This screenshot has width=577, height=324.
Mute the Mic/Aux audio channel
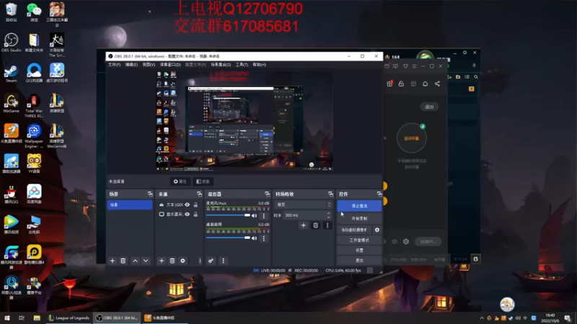click(255, 215)
